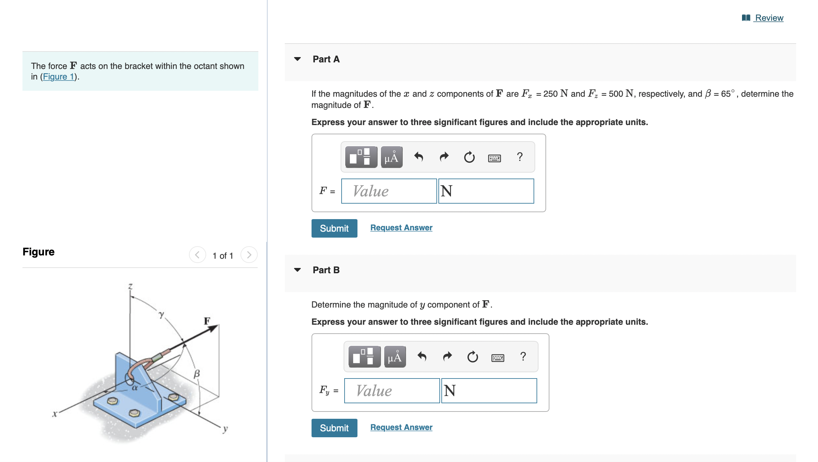Collapse the Part A section
The height and width of the screenshot is (462, 818).
coord(298,59)
